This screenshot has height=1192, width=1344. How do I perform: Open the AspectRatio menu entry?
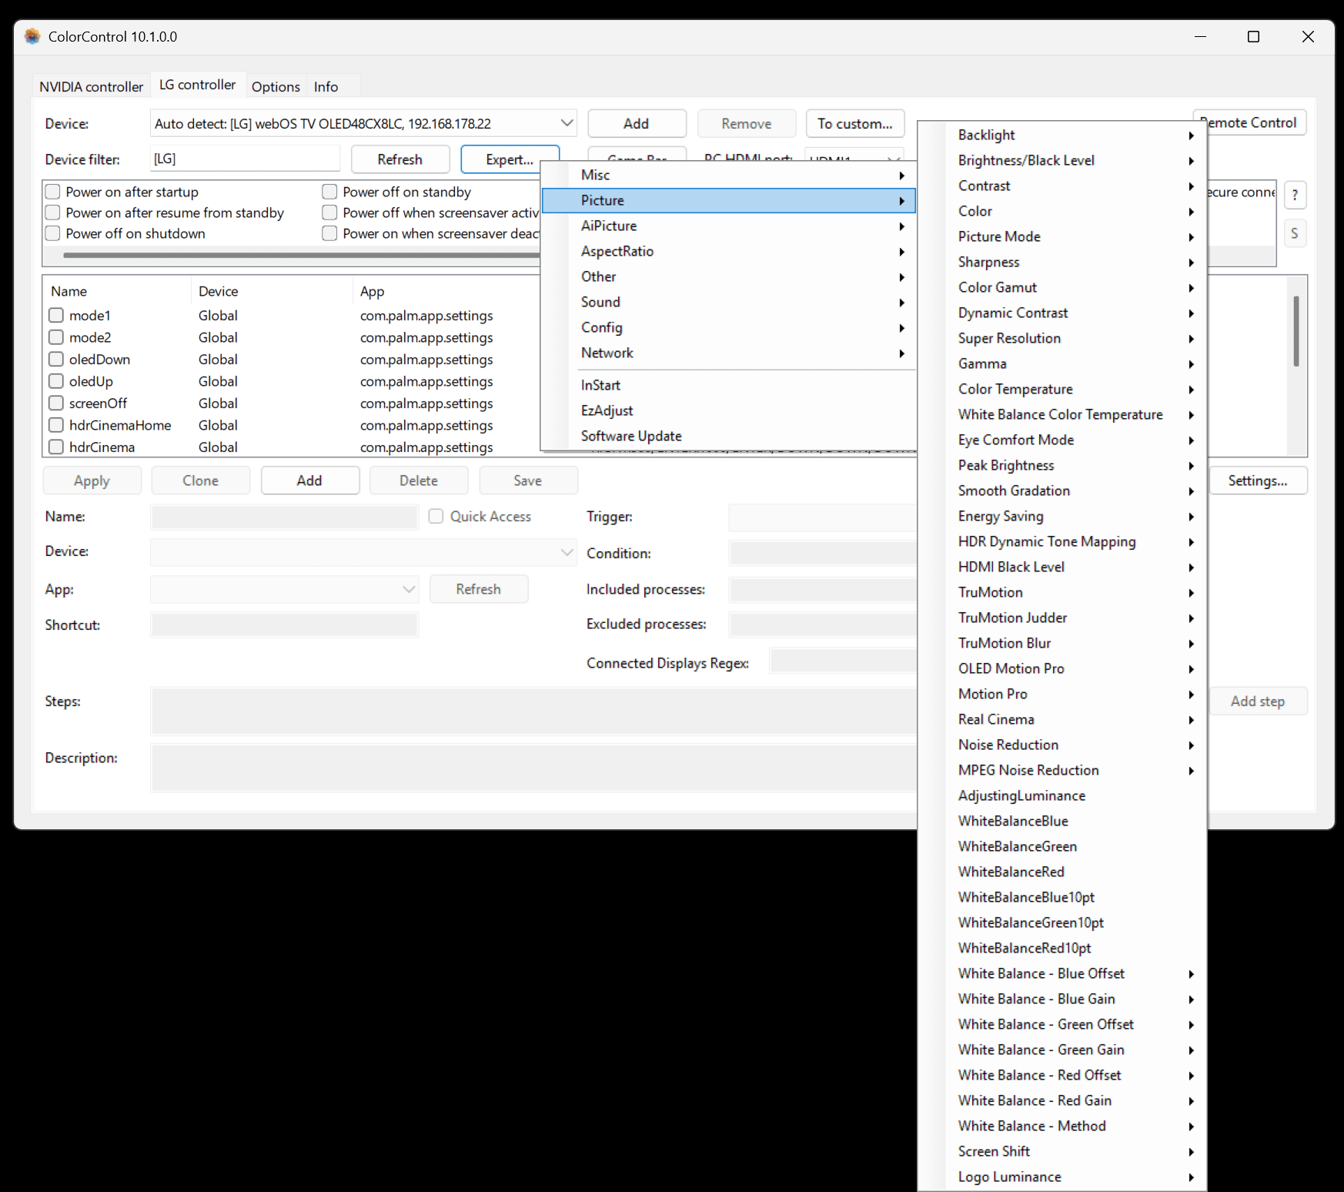pyautogui.click(x=728, y=251)
